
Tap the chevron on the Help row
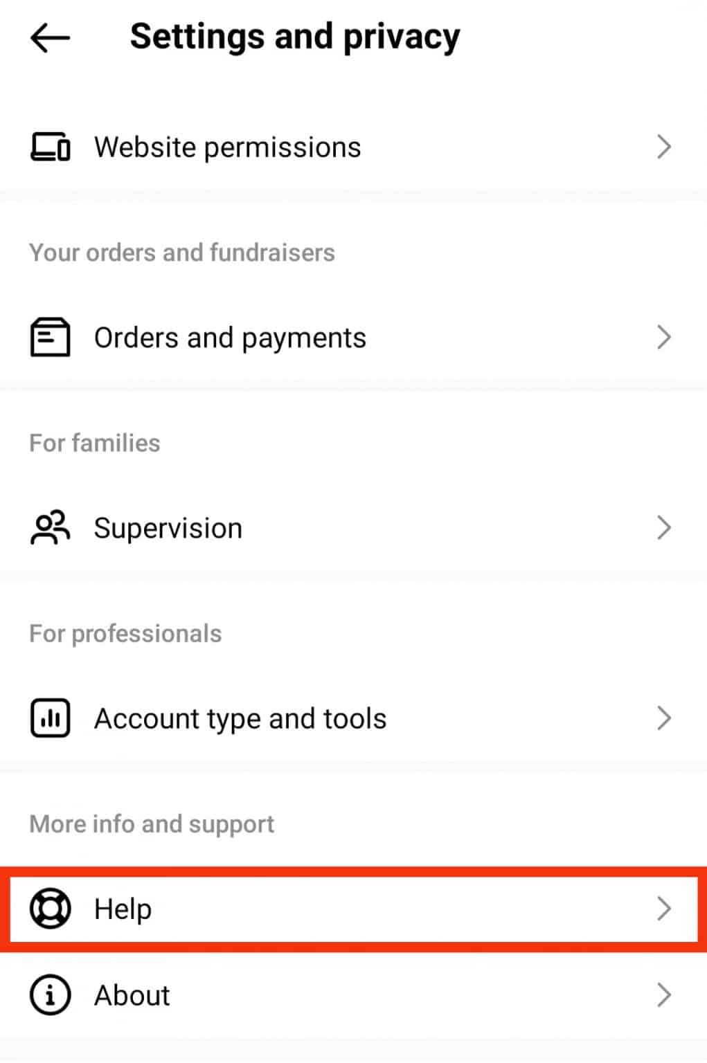tap(663, 909)
